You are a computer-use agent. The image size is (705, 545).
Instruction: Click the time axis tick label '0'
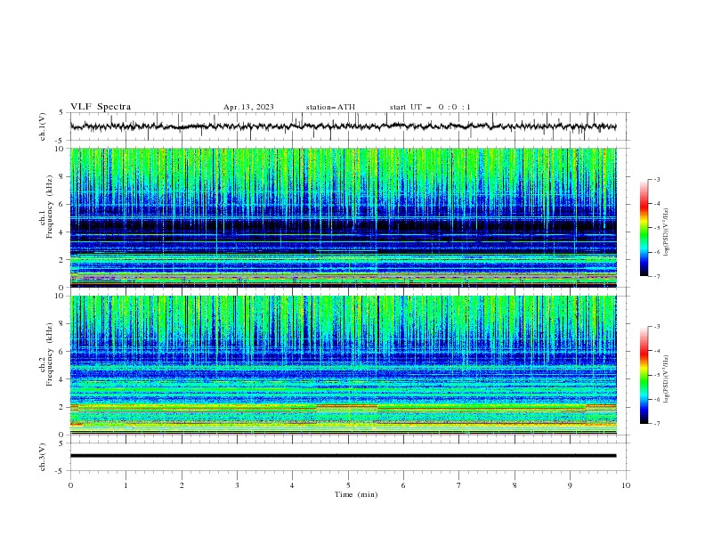click(x=70, y=485)
